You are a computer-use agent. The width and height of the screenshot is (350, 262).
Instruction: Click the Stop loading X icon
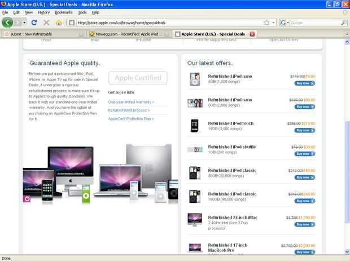tap(46, 23)
